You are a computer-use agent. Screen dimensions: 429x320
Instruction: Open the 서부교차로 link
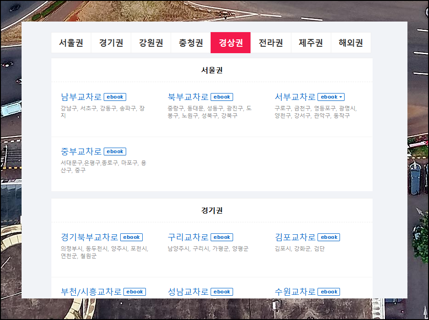(295, 97)
